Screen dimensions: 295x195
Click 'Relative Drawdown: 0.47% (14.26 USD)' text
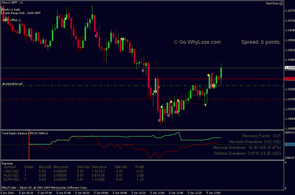pos(248,154)
